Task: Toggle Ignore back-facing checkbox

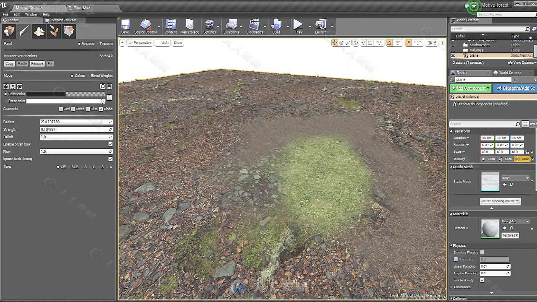Action: (x=110, y=159)
